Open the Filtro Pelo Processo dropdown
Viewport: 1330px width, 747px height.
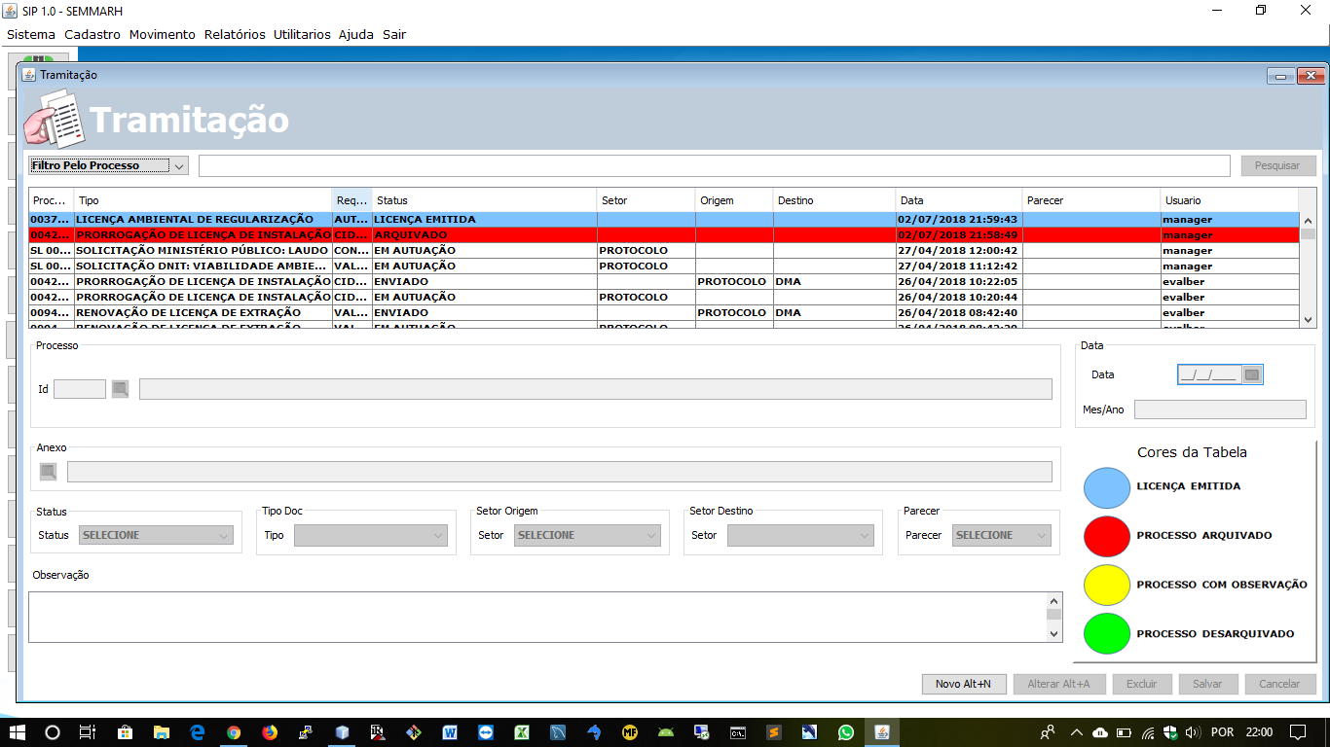pyautogui.click(x=108, y=165)
